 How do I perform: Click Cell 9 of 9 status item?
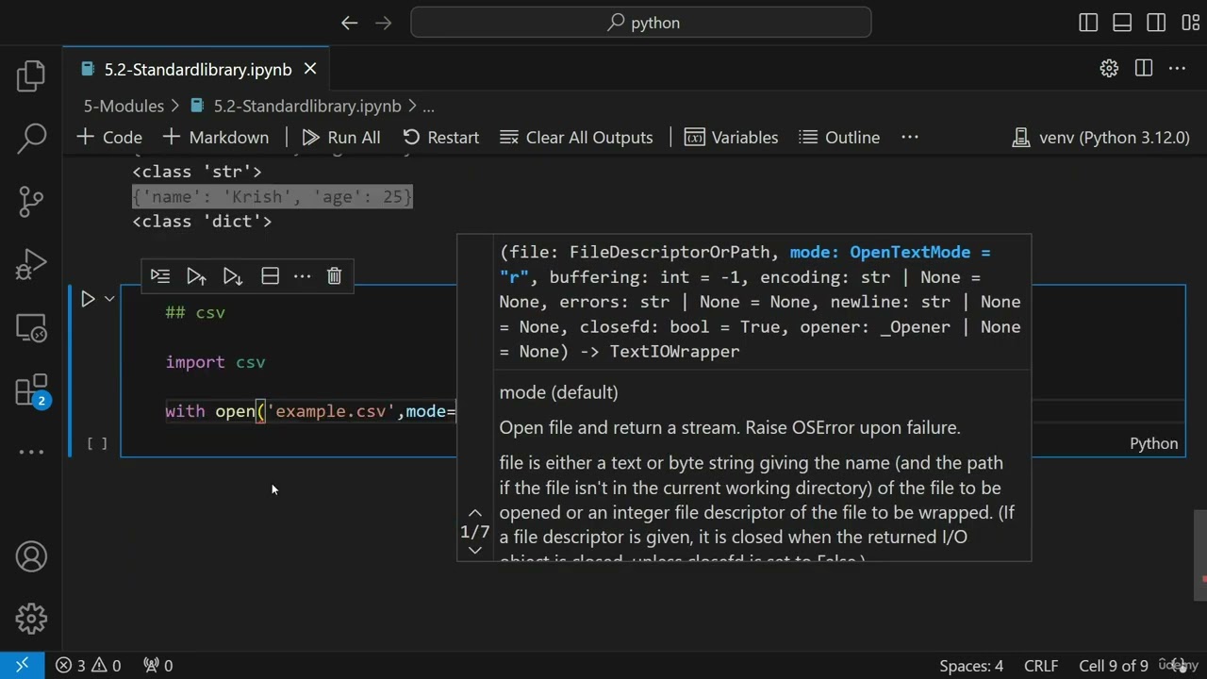1113,665
